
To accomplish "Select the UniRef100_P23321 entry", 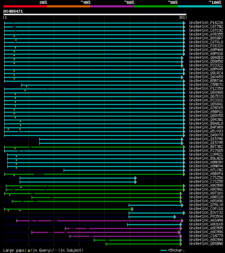I will 206,100.
